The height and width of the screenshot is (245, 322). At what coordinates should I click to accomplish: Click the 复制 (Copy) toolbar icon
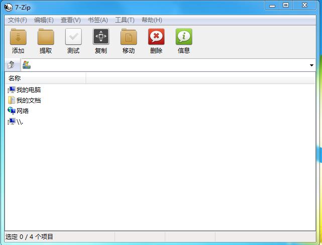pyautogui.click(x=101, y=37)
